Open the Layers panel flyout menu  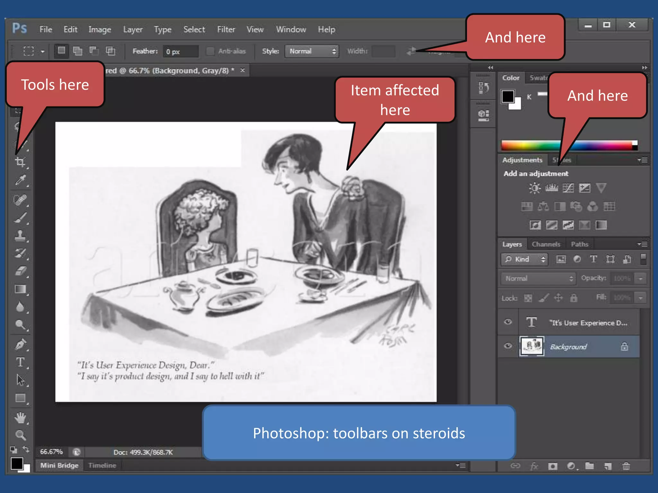pyautogui.click(x=642, y=244)
